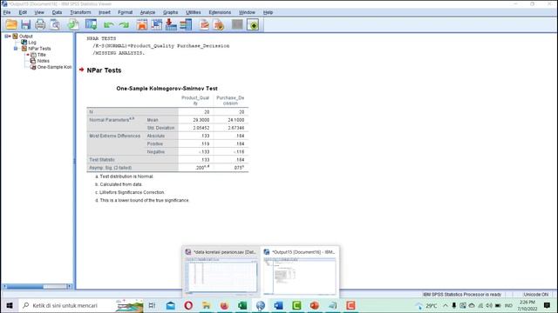Open the Variables info toolbar icon
Image resolution: width=558 pixels, height=313 pixels.
186,24
